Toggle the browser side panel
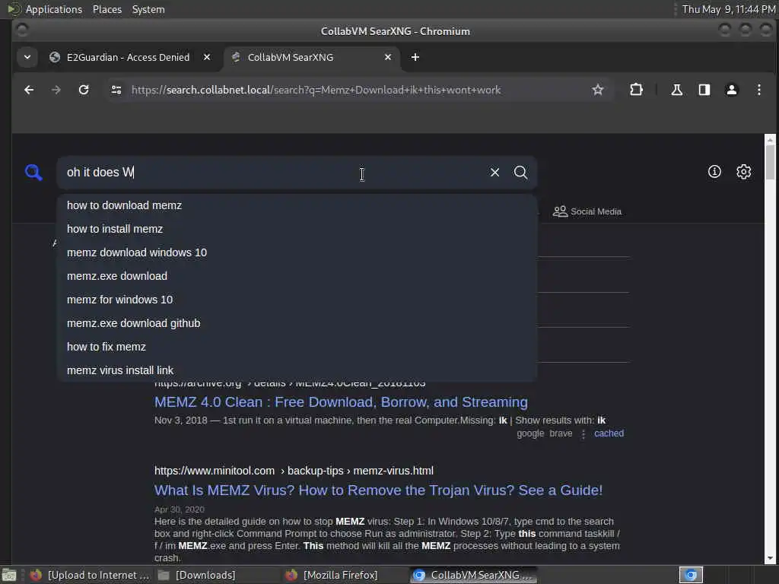779x584 pixels. pyautogui.click(x=704, y=90)
